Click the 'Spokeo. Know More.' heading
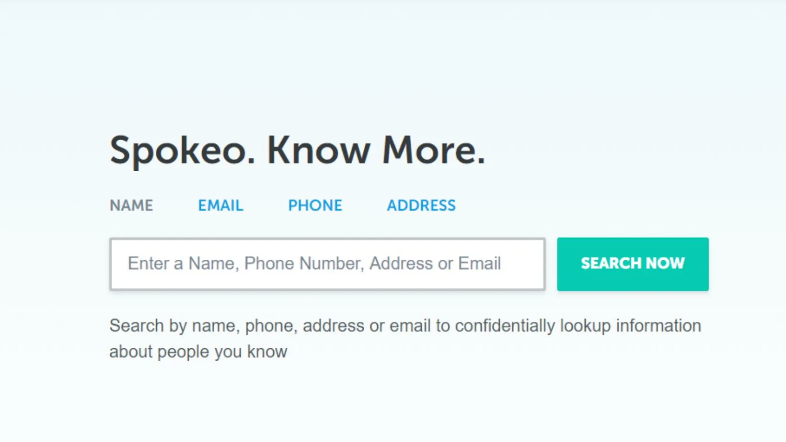The image size is (786, 442). tap(297, 151)
